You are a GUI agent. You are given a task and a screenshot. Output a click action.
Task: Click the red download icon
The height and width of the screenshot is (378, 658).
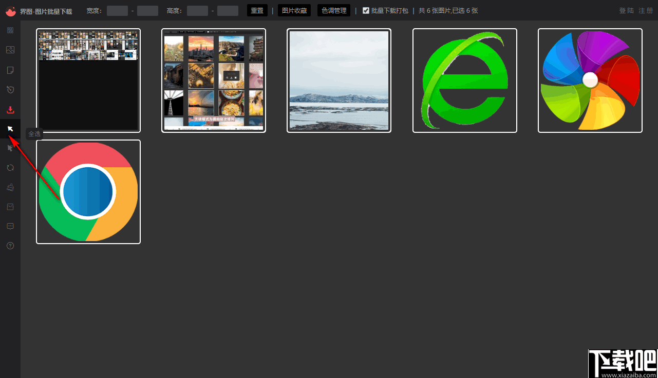pyautogui.click(x=10, y=109)
